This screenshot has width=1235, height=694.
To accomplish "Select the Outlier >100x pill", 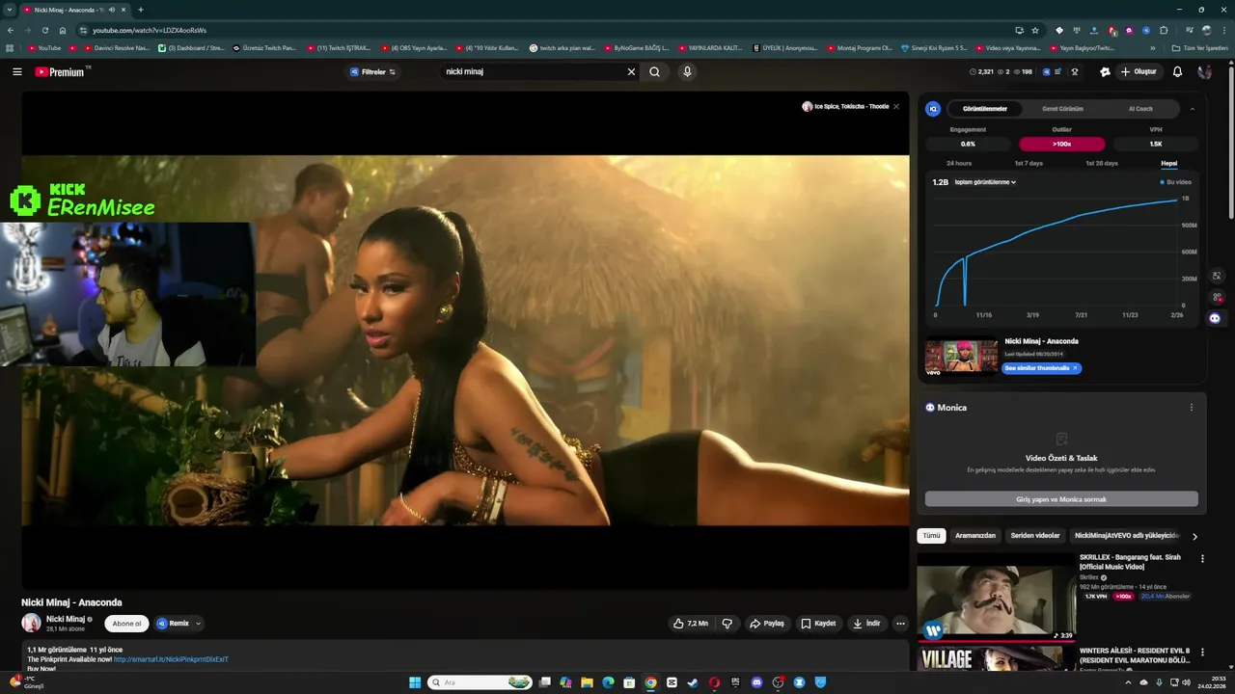I will point(1061,144).
